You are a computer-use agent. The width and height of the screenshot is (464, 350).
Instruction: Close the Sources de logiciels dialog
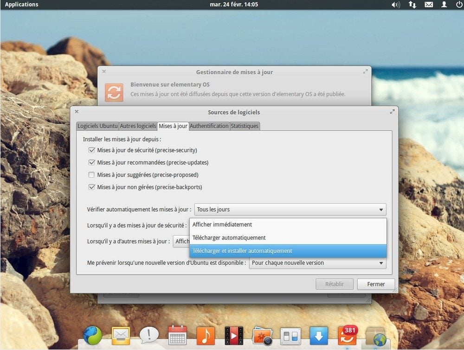(x=77, y=112)
